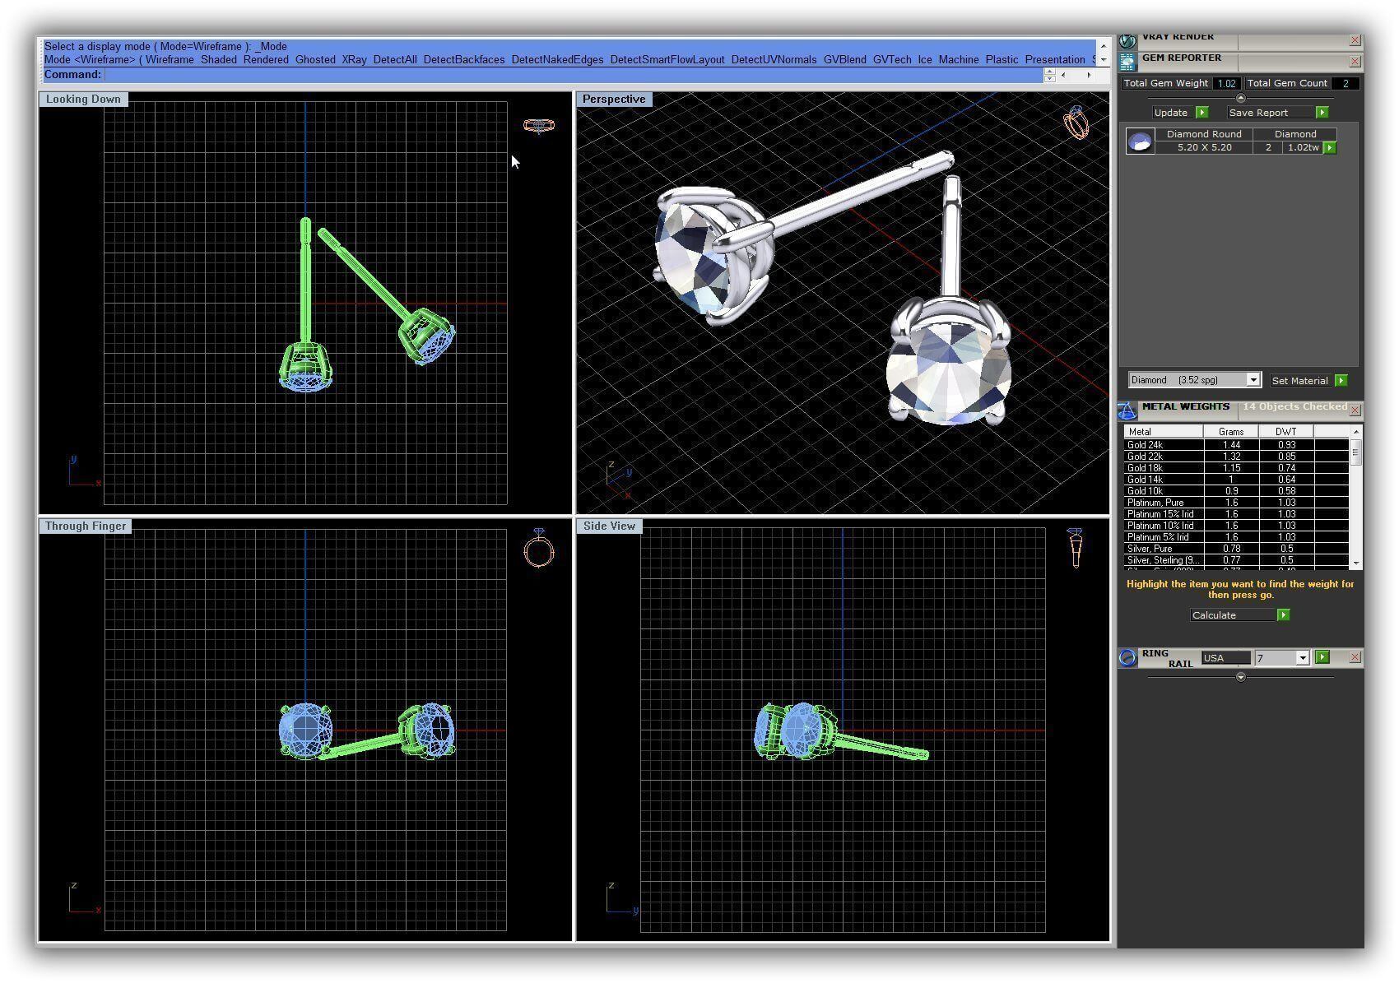The image size is (1399, 983).
Task: Click the green go arrow in Ring Rail
Action: coord(1322,657)
